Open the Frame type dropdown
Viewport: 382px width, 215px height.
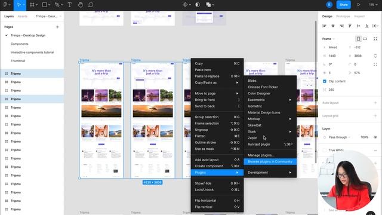click(328, 39)
